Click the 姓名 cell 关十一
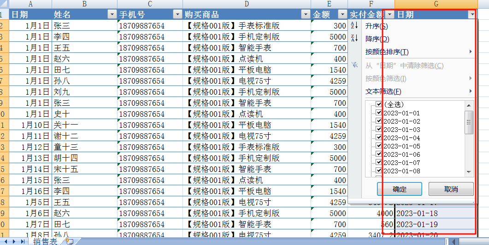The image size is (489, 245). point(84,125)
